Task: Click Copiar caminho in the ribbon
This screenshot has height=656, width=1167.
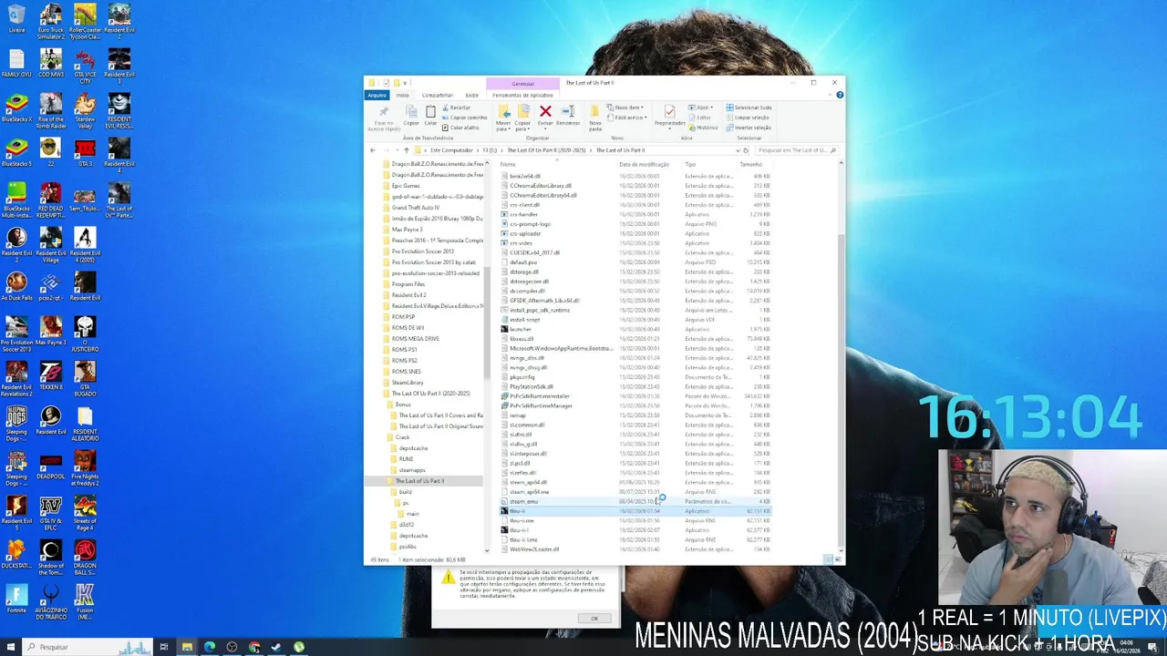Action: pos(465,118)
